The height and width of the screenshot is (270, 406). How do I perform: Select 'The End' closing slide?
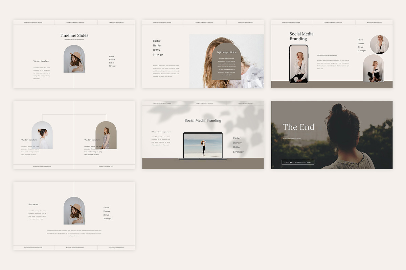pyautogui.click(x=332, y=135)
